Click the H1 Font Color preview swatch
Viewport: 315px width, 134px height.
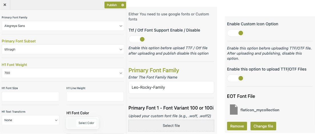72,123
